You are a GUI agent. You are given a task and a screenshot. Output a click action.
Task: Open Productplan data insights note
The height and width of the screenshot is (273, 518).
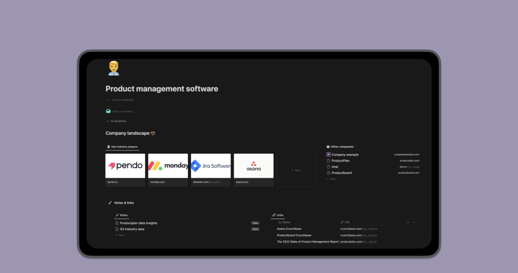tap(139, 223)
